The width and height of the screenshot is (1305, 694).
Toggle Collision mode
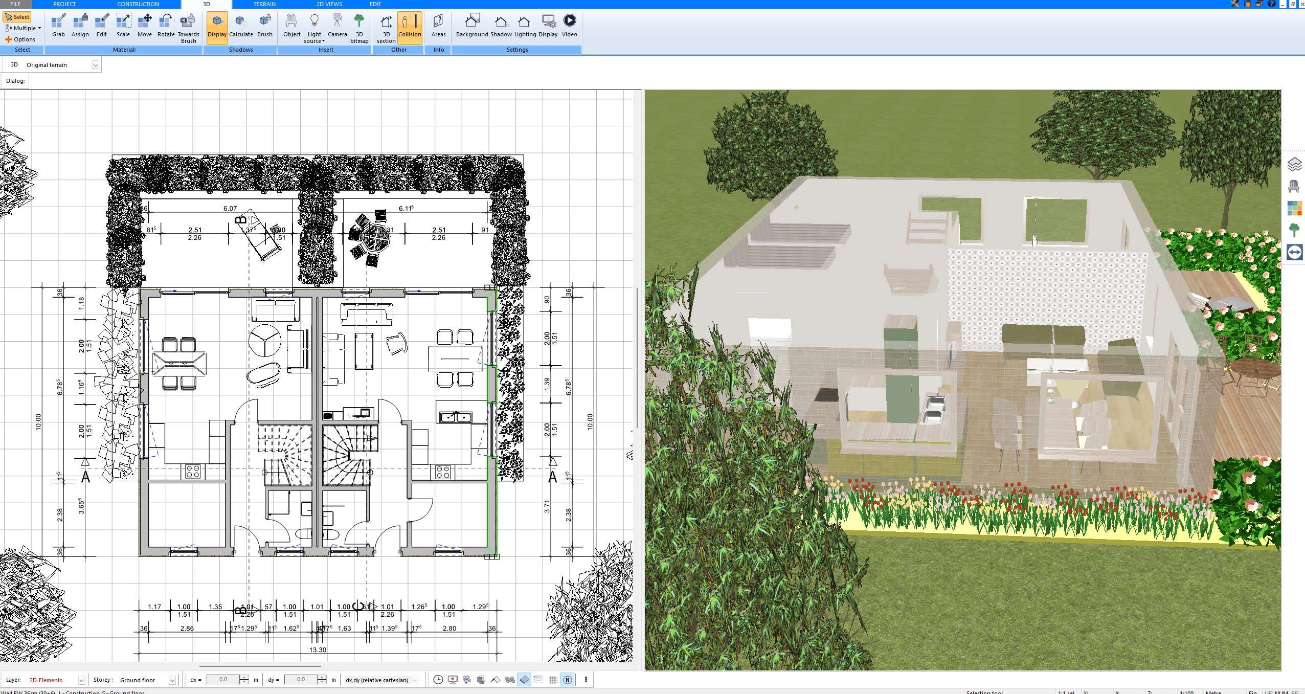pyautogui.click(x=410, y=28)
